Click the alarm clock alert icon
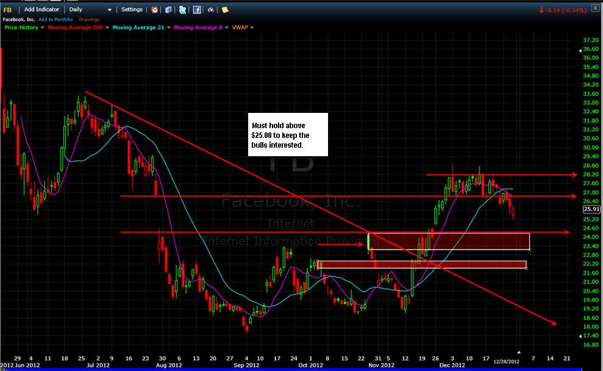The height and width of the screenshot is (371, 603). [155, 10]
